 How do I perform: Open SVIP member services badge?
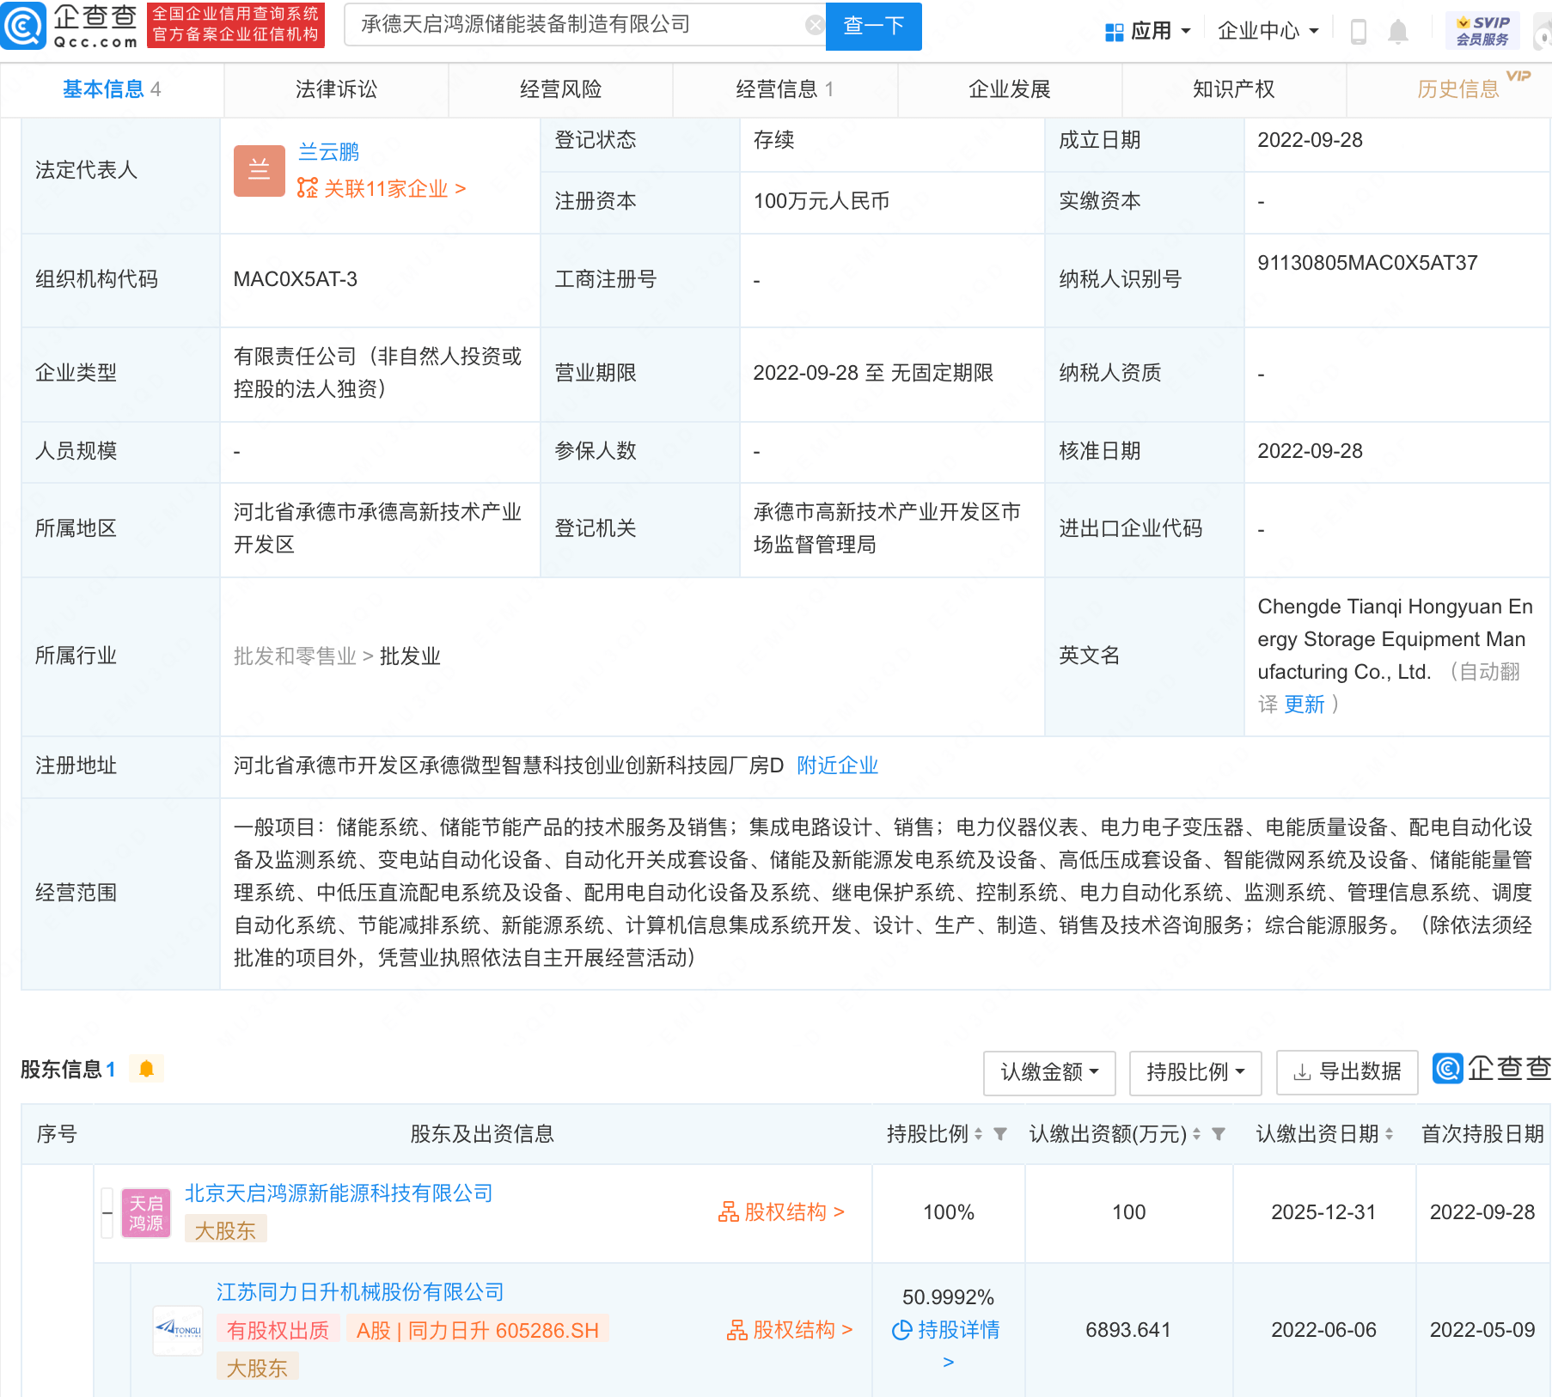pos(1482,31)
